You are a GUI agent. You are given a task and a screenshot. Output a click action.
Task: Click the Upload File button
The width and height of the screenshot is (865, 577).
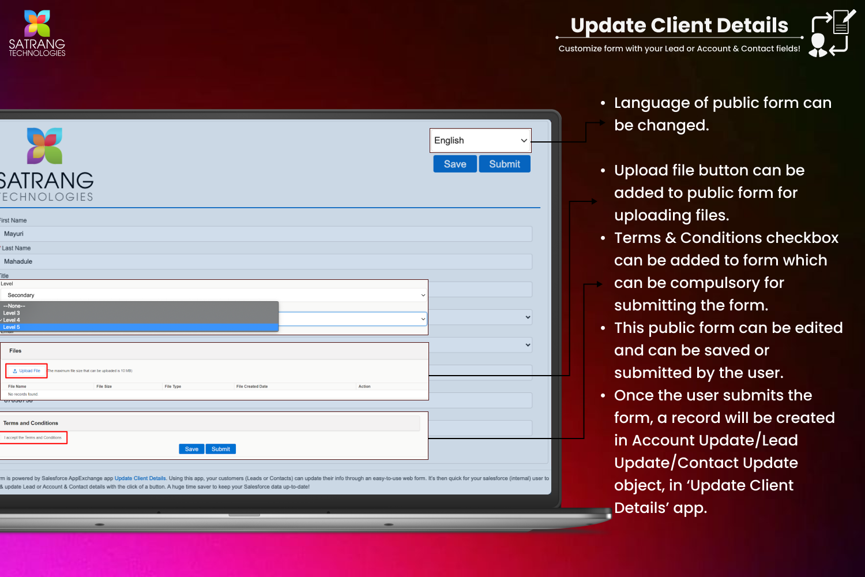(x=27, y=371)
